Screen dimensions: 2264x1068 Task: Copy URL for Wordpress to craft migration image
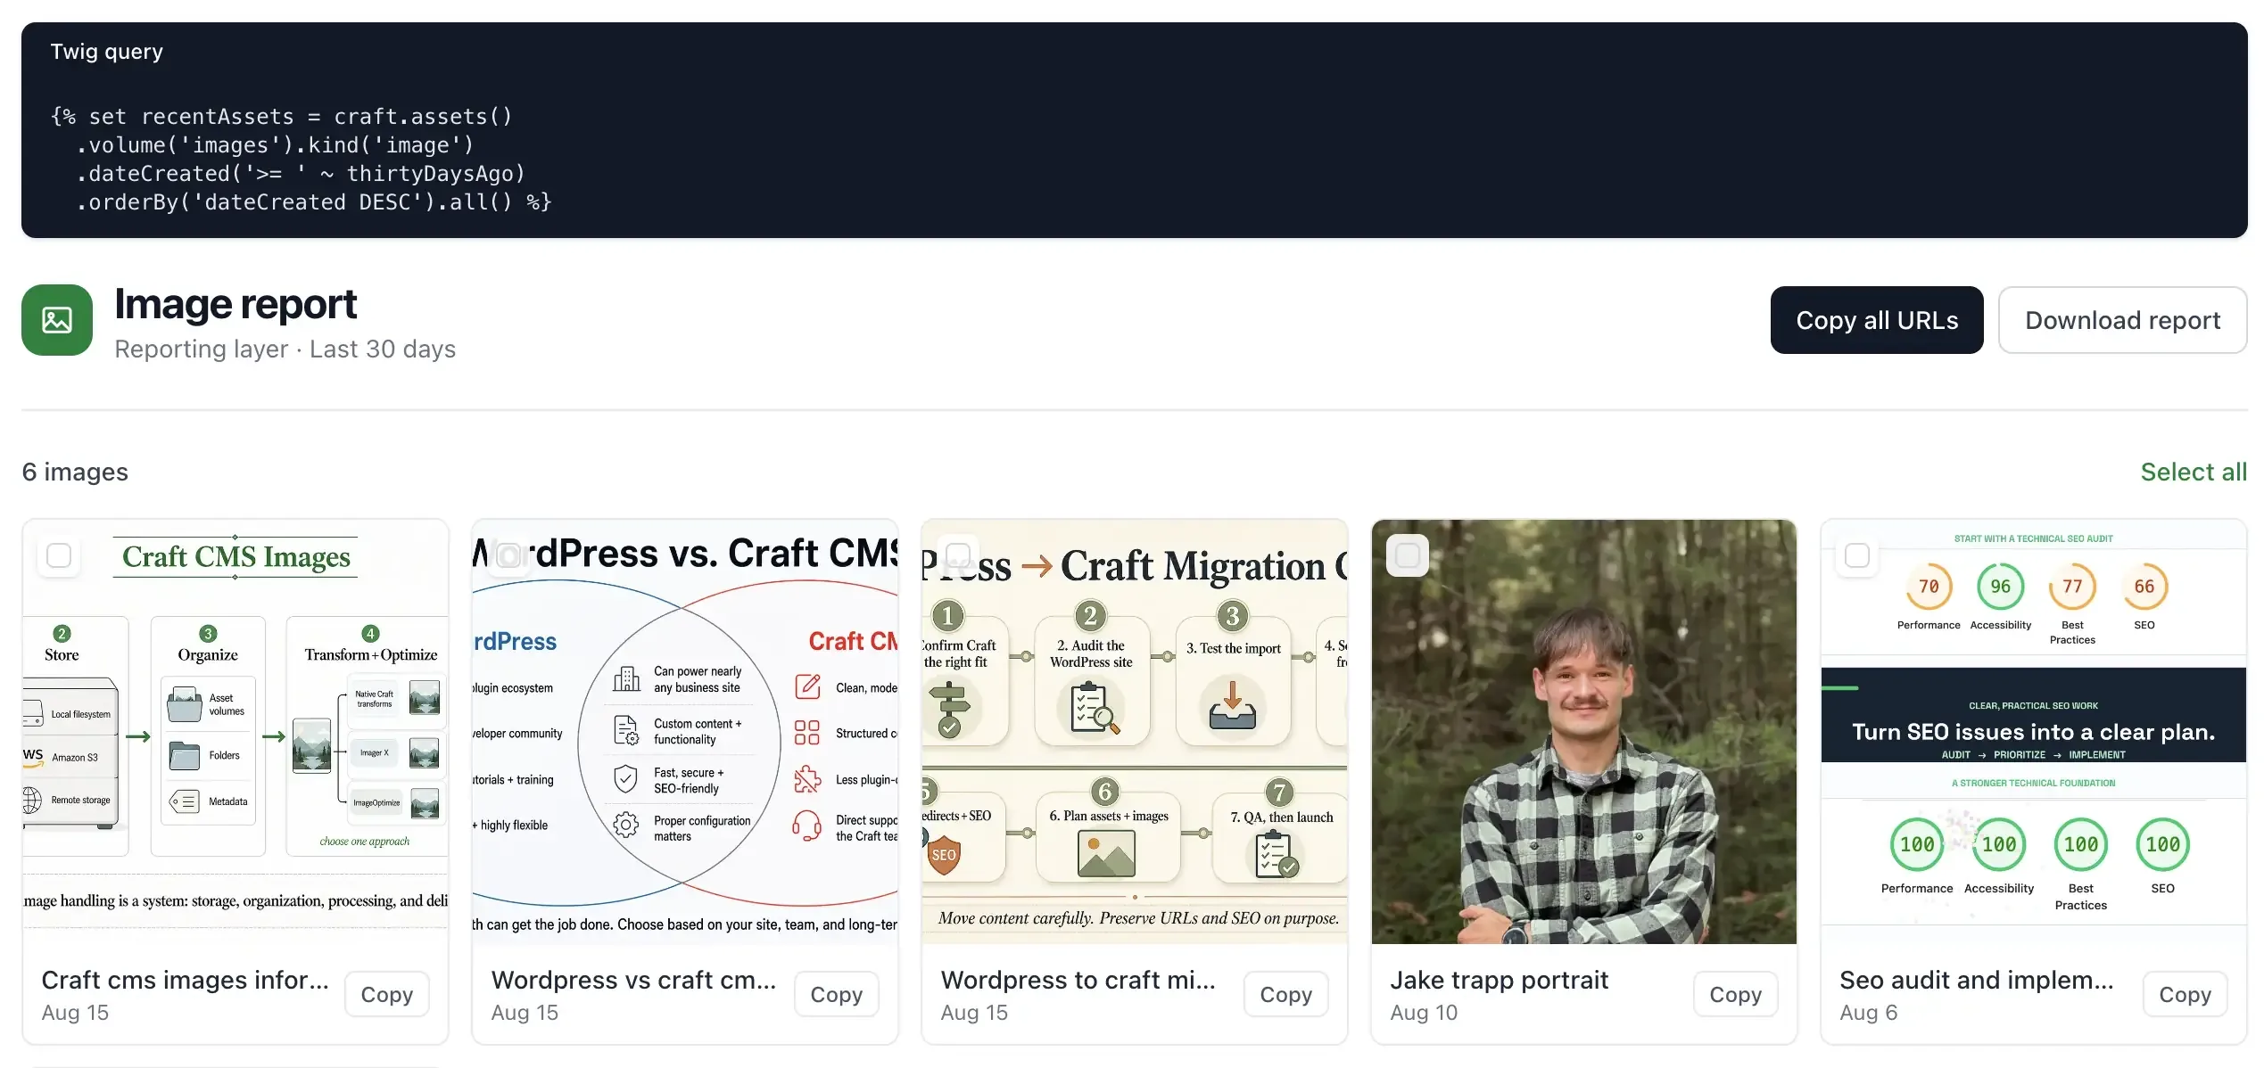tap(1286, 994)
